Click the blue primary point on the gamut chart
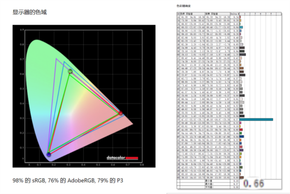This screenshot has height=194, width=290. tap(48, 155)
